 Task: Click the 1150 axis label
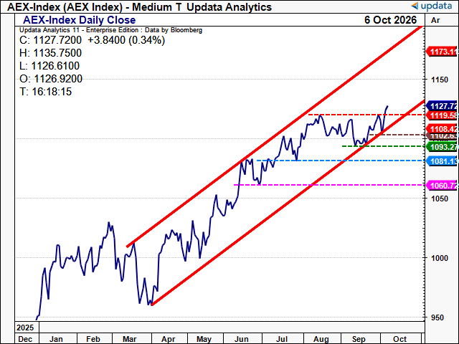click(440, 80)
